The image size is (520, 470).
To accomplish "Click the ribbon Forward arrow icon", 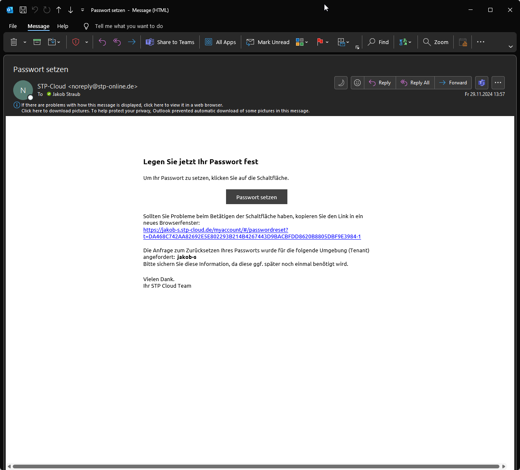I will tap(132, 42).
